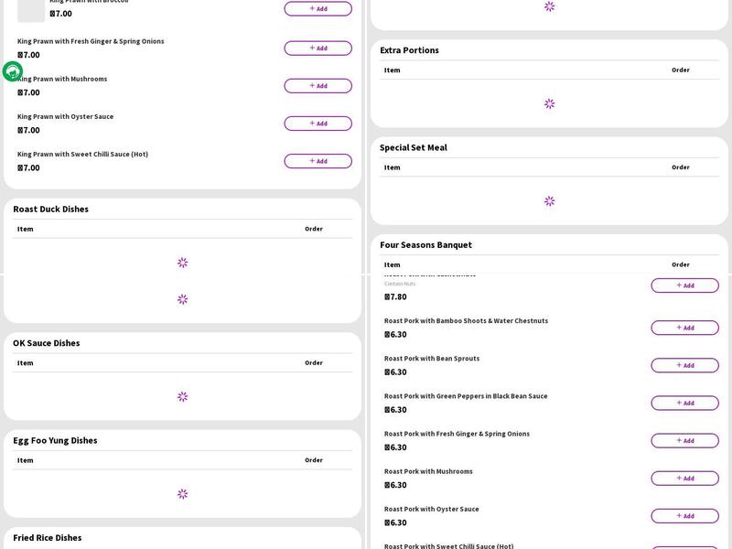Select the Extra Portions section heading

point(409,50)
